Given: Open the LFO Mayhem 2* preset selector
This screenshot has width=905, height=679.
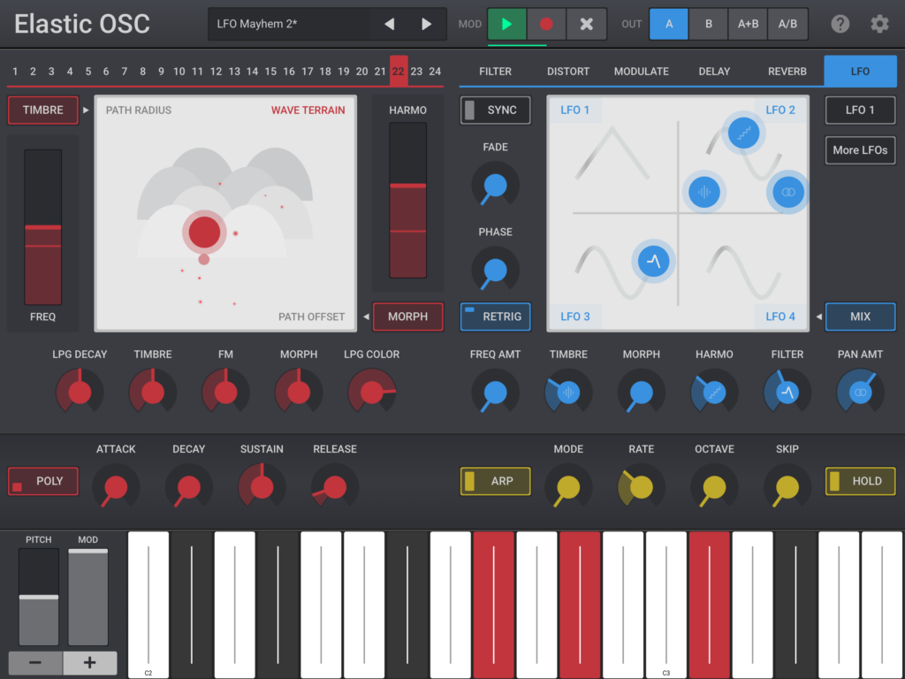Looking at the screenshot, I should click(x=290, y=24).
